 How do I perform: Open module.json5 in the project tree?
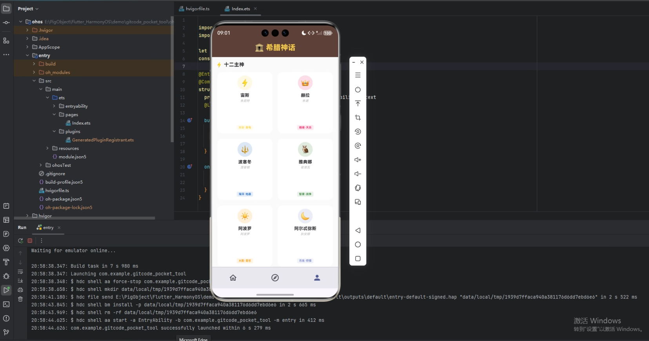[72, 157]
